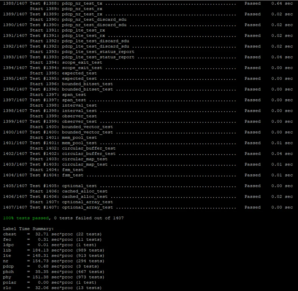Click the "0.64" time value
The image size is (298, 291).
click(x=276, y=4)
